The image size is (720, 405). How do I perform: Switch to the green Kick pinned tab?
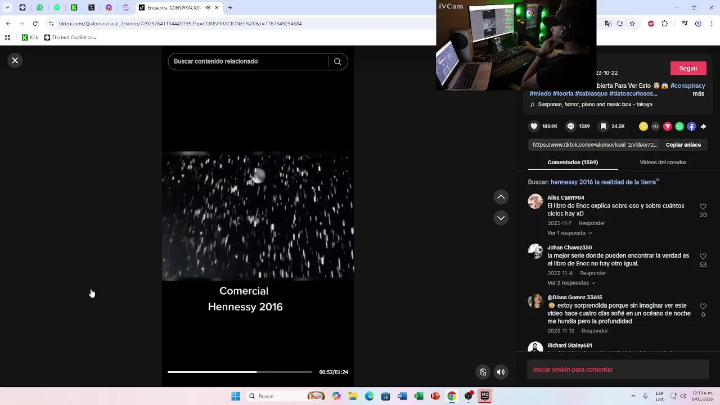pyautogui.click(x=74, y=8)
